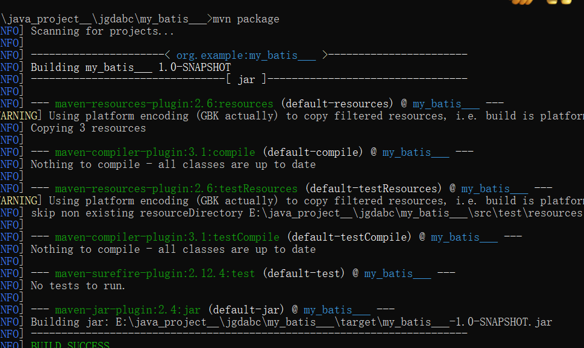Image resolution: width=584 pixels, height=348 pixels.
Task: Click 'my_batis___' after '(default-jar)'
Action: point(337,310)
